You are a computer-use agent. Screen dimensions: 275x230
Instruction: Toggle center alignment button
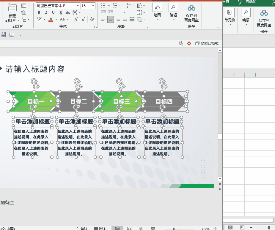(111, 19)
